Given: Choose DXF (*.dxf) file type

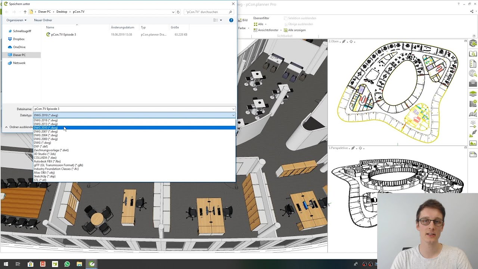Looking at the screenshot, I should click(x=134, y=146).
